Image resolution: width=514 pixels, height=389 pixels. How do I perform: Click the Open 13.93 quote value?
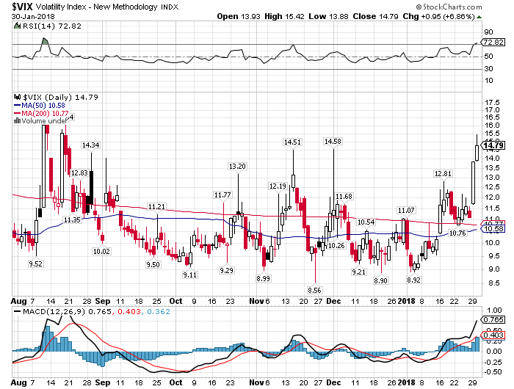[239, 16]
